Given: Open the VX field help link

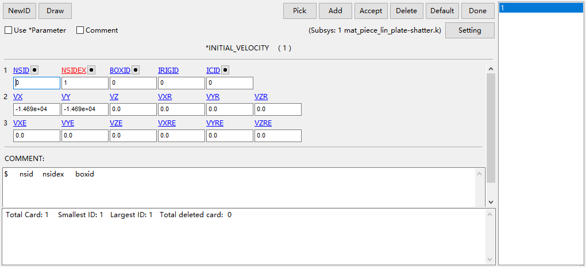Looking at the screenshot, I should tap(18, 97).
